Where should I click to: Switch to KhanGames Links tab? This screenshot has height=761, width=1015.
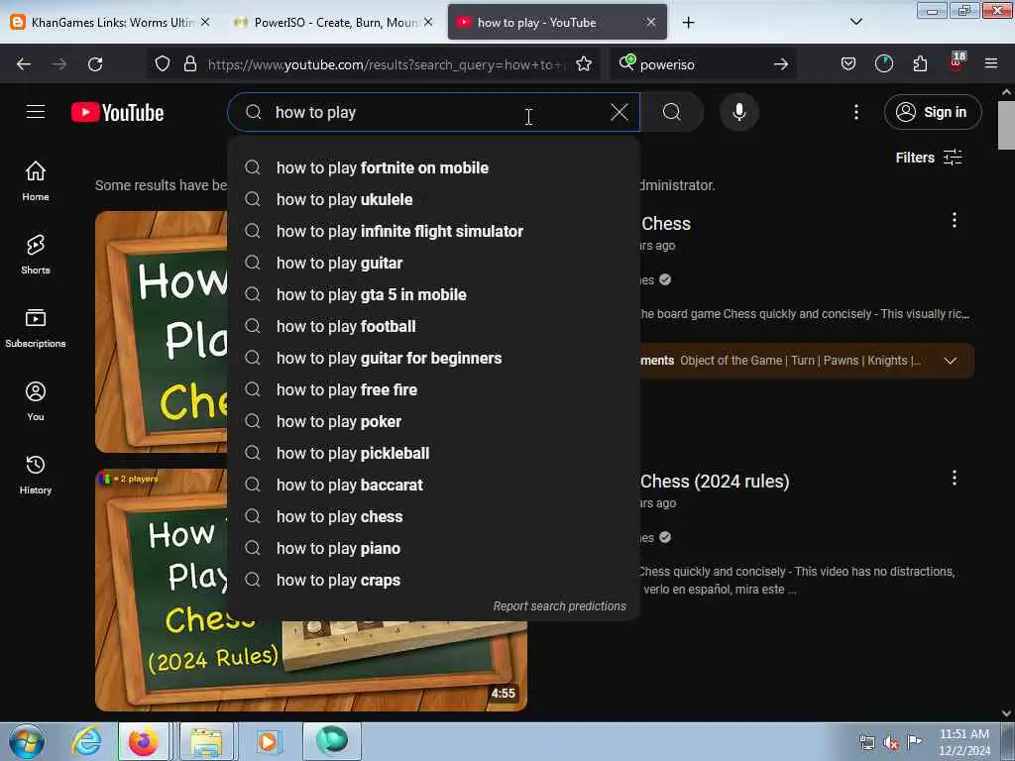(110, 23)
